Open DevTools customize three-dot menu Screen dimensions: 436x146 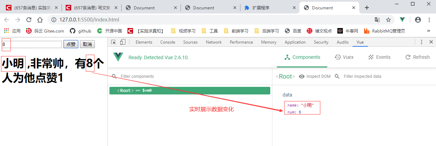pyautogui.click(x=422, y=42)
